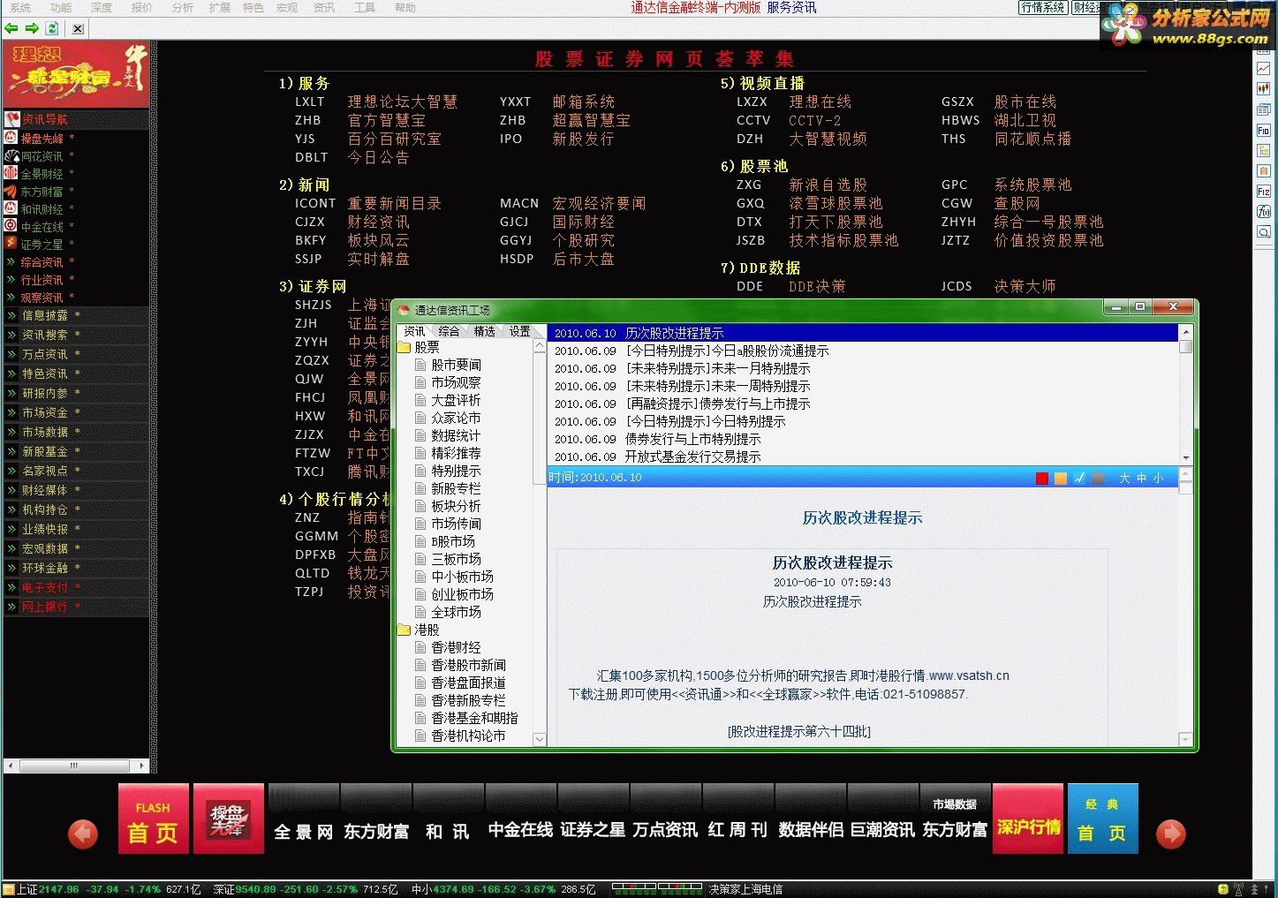Click the green forward arrow in toolbar
The image size is (1278, 898).
[32, 28]
